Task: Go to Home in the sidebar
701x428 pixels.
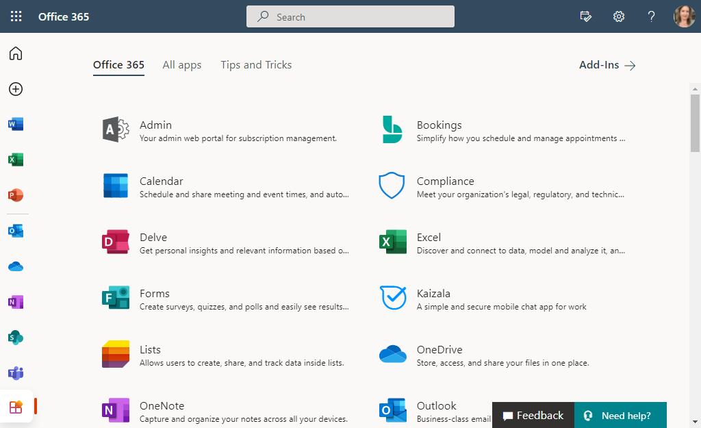Action: [16, 53]
